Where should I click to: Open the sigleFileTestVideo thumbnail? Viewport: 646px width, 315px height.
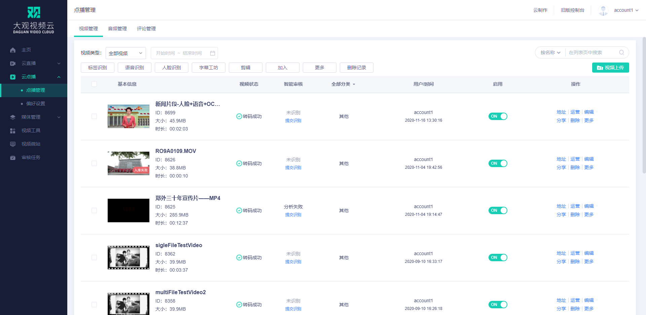click(128, 258)
